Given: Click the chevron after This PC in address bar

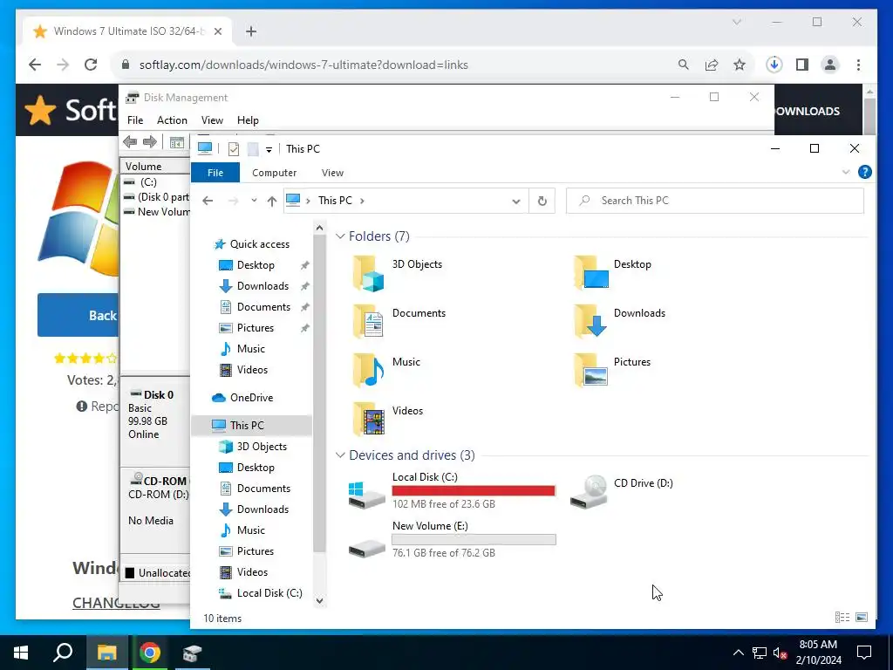Looking at the screenshot, I should 362,201.
